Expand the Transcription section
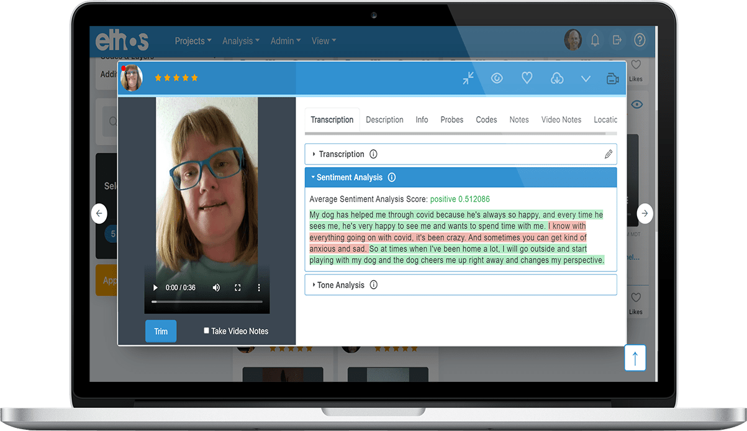 click(460, 154)
